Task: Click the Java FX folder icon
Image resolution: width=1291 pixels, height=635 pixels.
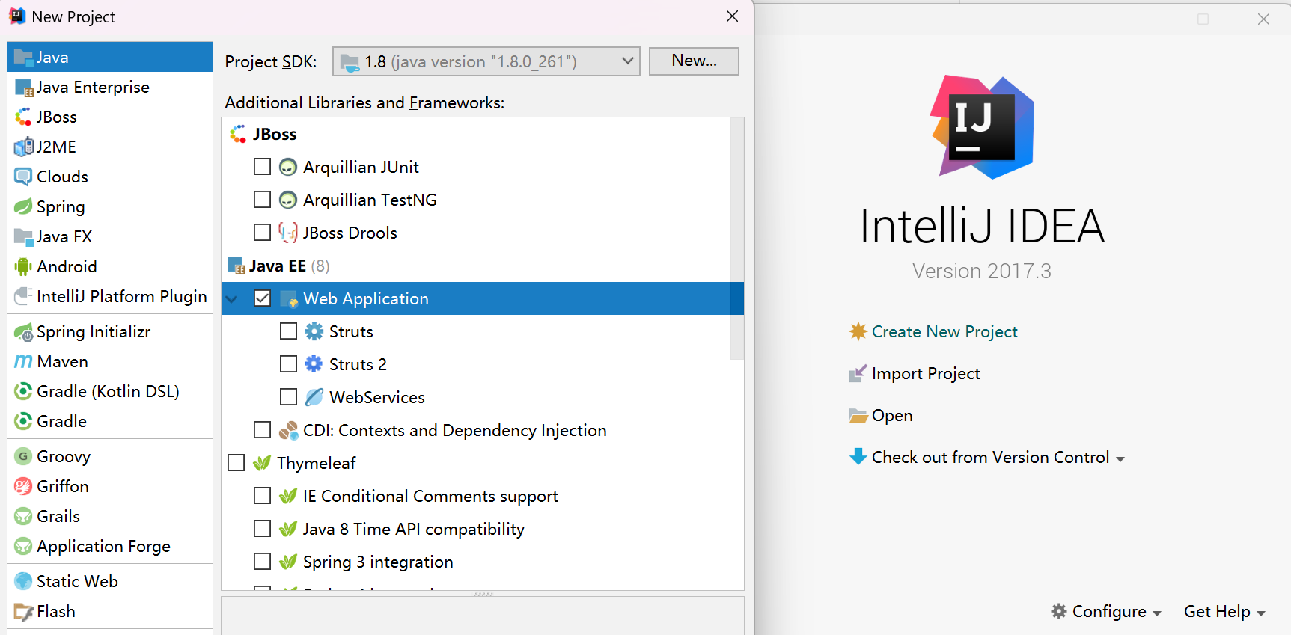Action: point(23,237)
